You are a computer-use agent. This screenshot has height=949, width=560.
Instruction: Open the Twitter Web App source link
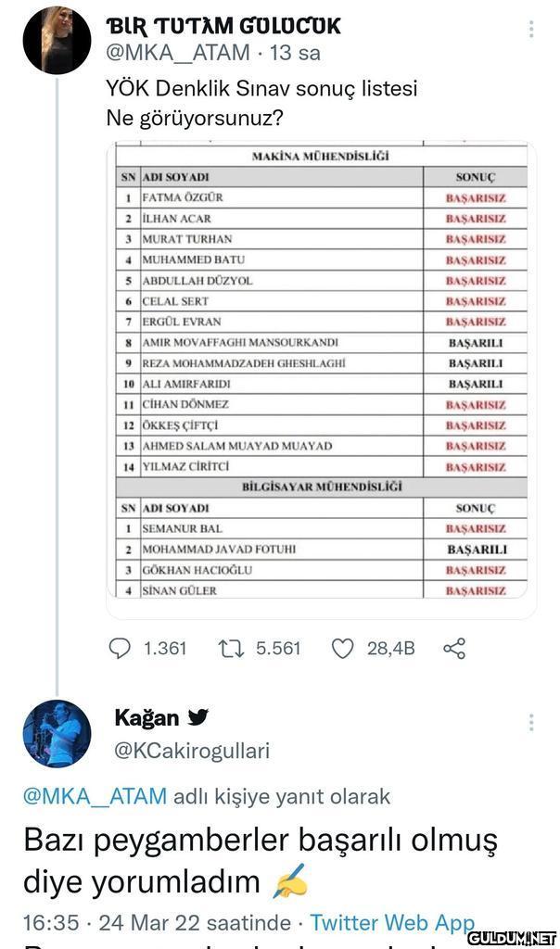[x=391, y=923]
